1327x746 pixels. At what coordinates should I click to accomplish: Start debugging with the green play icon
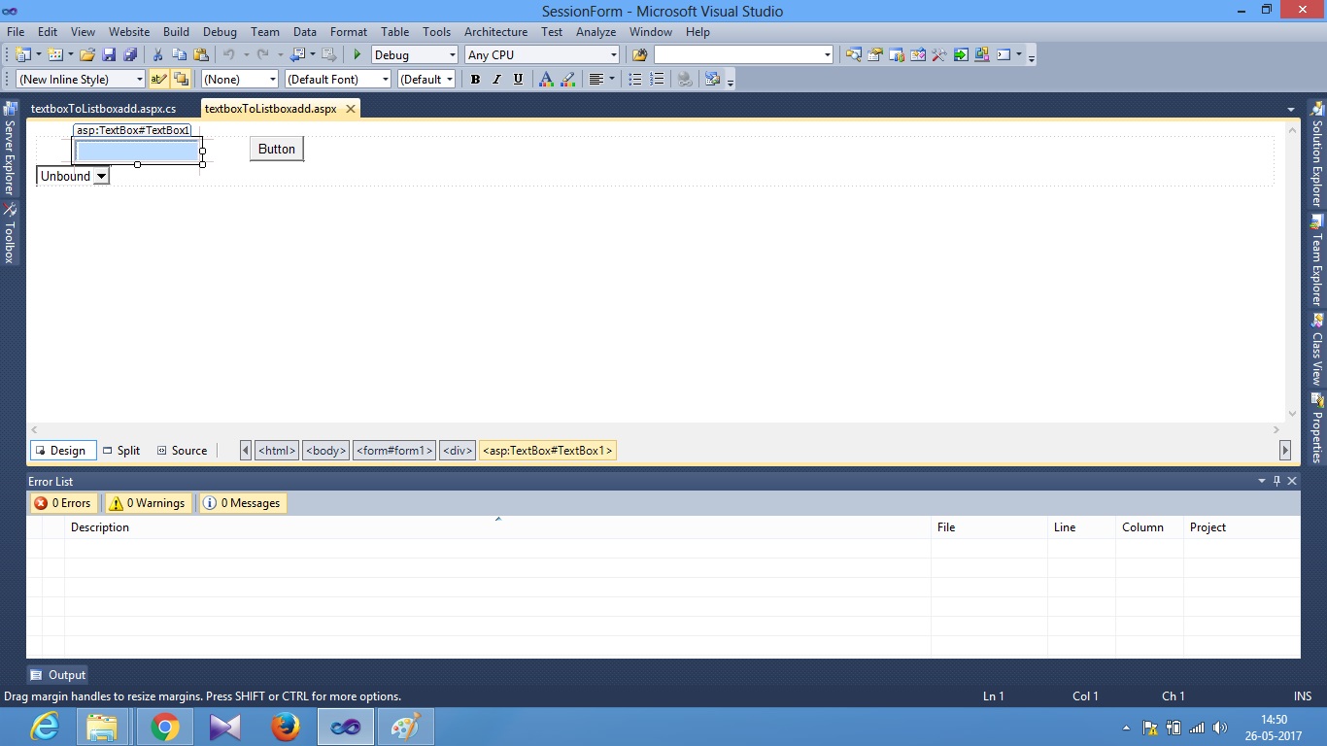[x=357, y=54]
